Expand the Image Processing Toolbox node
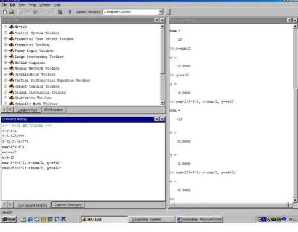Viewport: 298px width, 232px height. click(5, 57)
